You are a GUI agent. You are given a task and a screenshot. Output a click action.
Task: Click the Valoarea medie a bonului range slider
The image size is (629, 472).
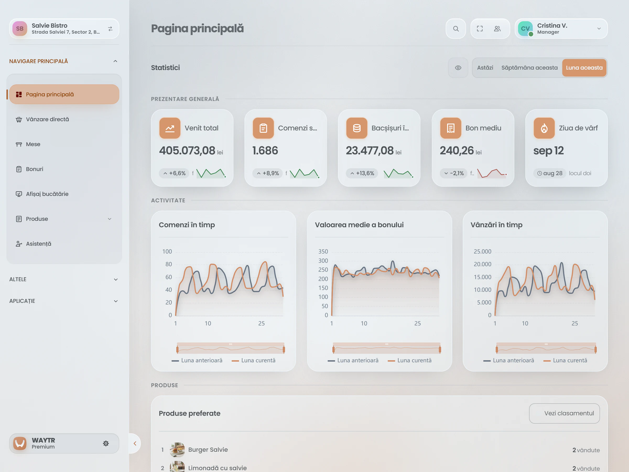[387, 348]
